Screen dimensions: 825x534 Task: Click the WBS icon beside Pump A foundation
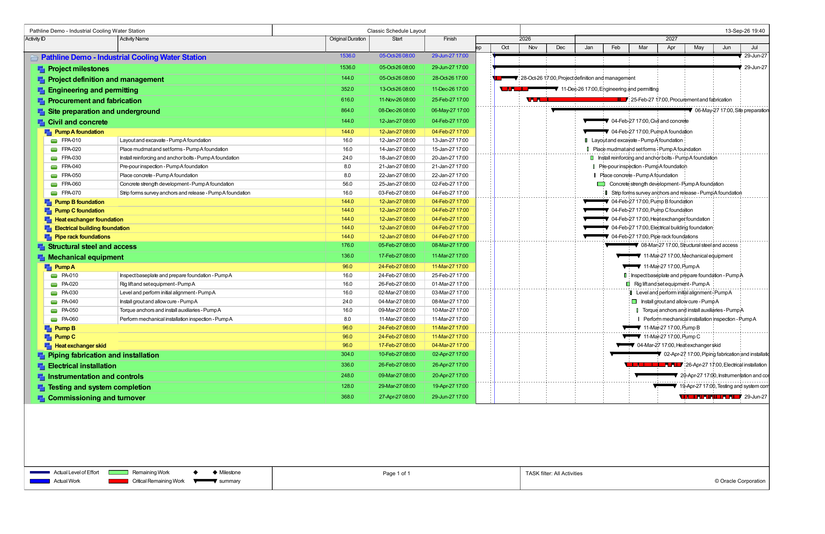pyautogui.click(x=48, y=132)
